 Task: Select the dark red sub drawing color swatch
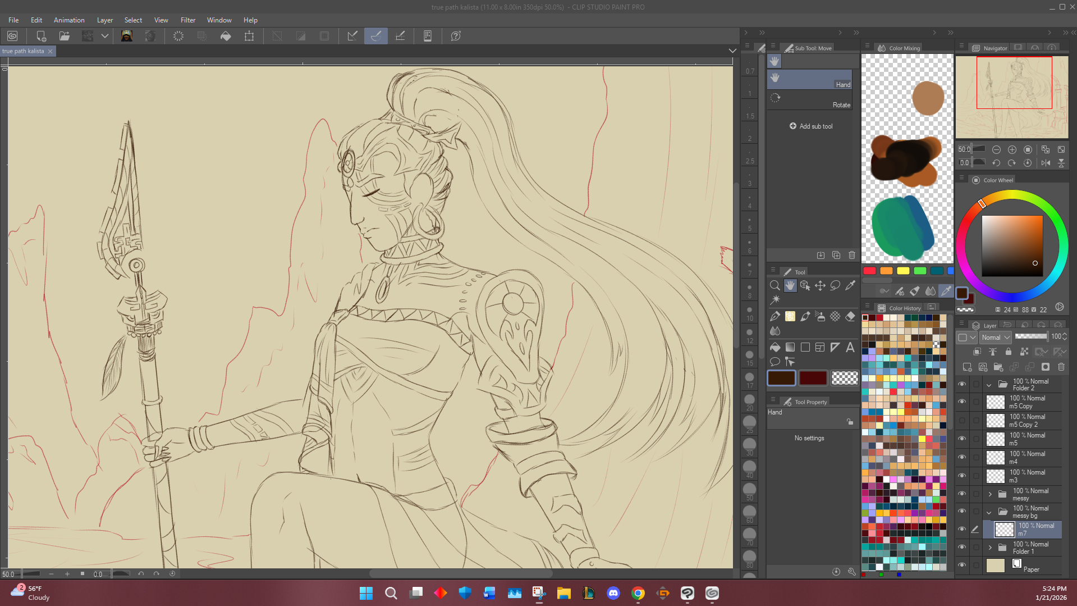pos(813,379)
